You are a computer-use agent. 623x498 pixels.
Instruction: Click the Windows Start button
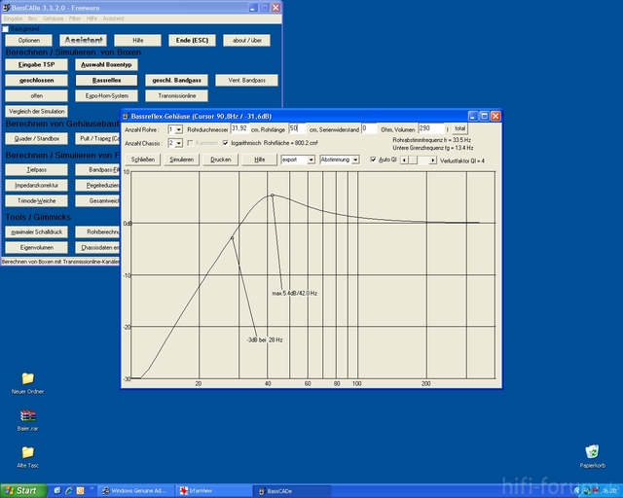point(21,490)
